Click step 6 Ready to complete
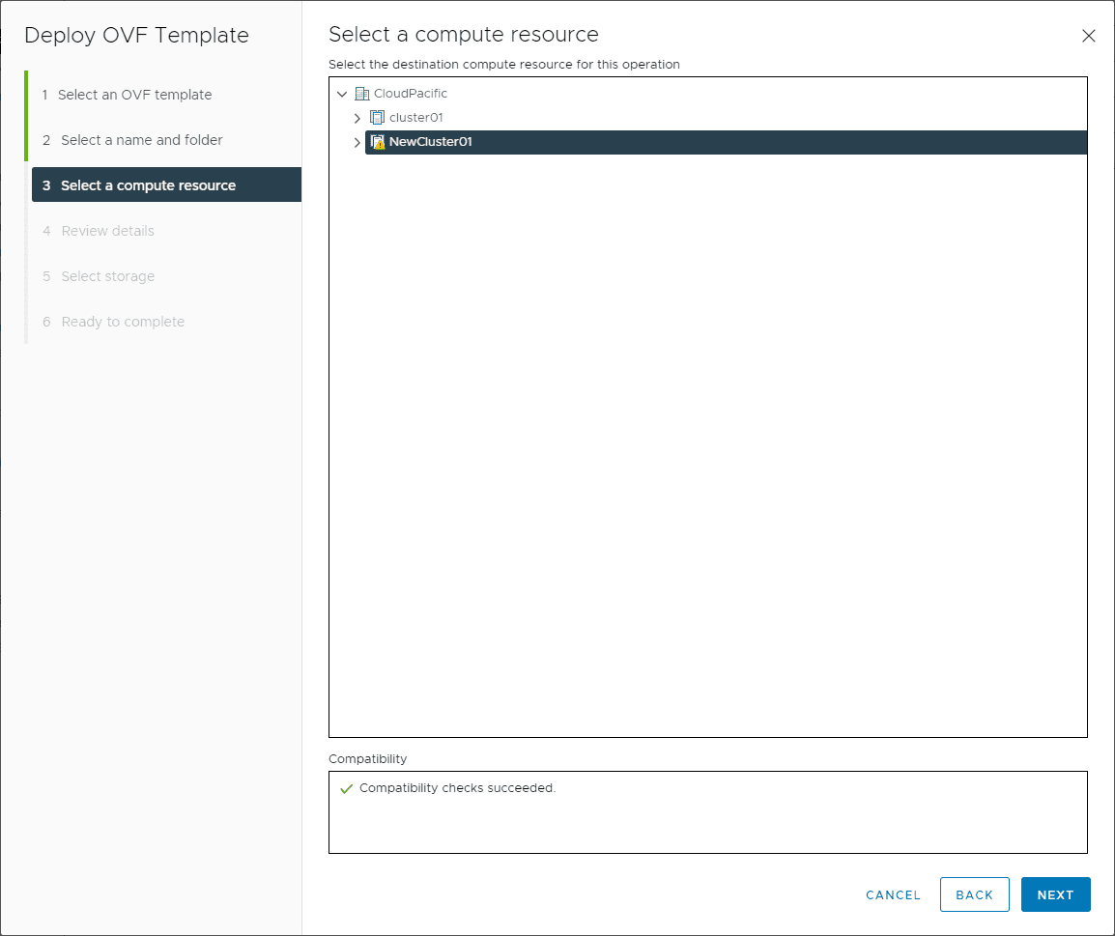This screenshot has width=1115, height=936. tap(123, 322)
